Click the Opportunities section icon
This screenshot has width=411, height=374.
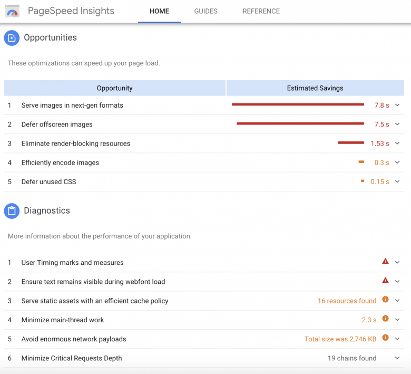pos(12,38)
